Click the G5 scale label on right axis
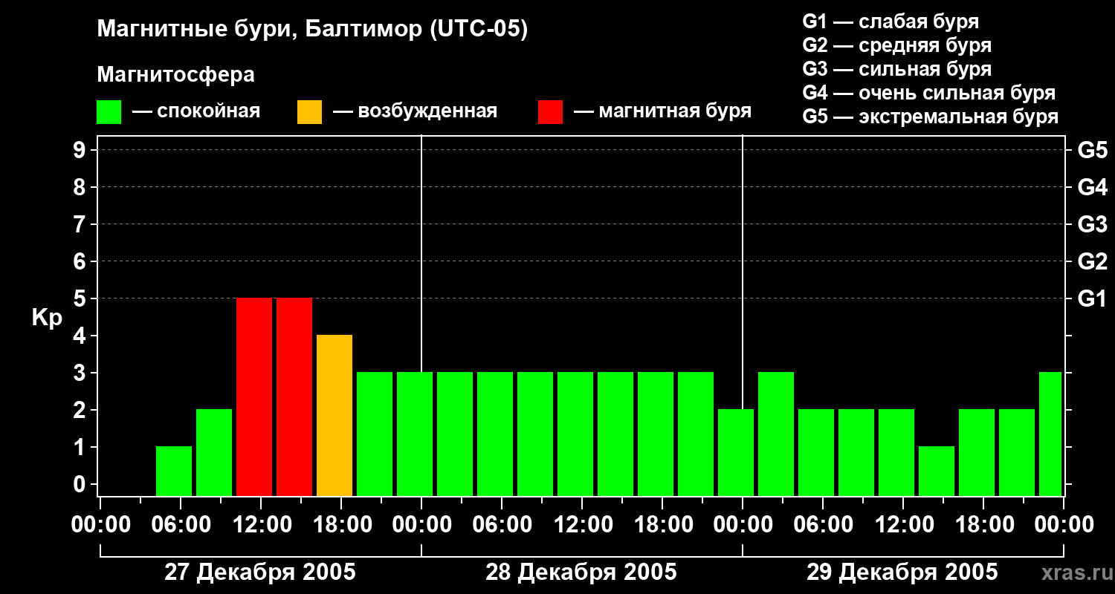Image resolution: width=1115 pixels, height=594 pixels. [x=1092, y=150]
